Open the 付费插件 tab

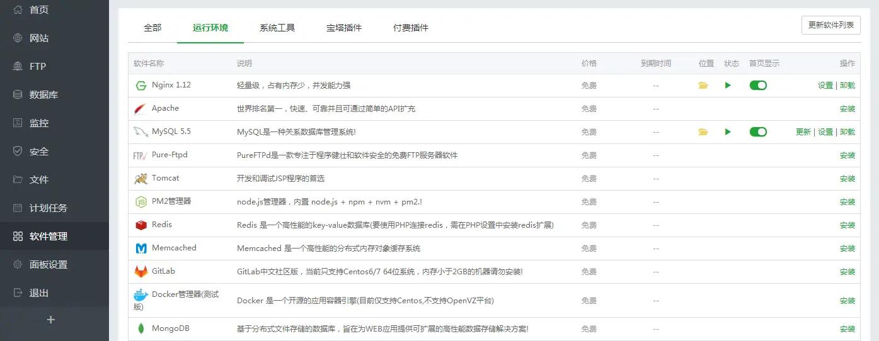(x=411, y=28)
